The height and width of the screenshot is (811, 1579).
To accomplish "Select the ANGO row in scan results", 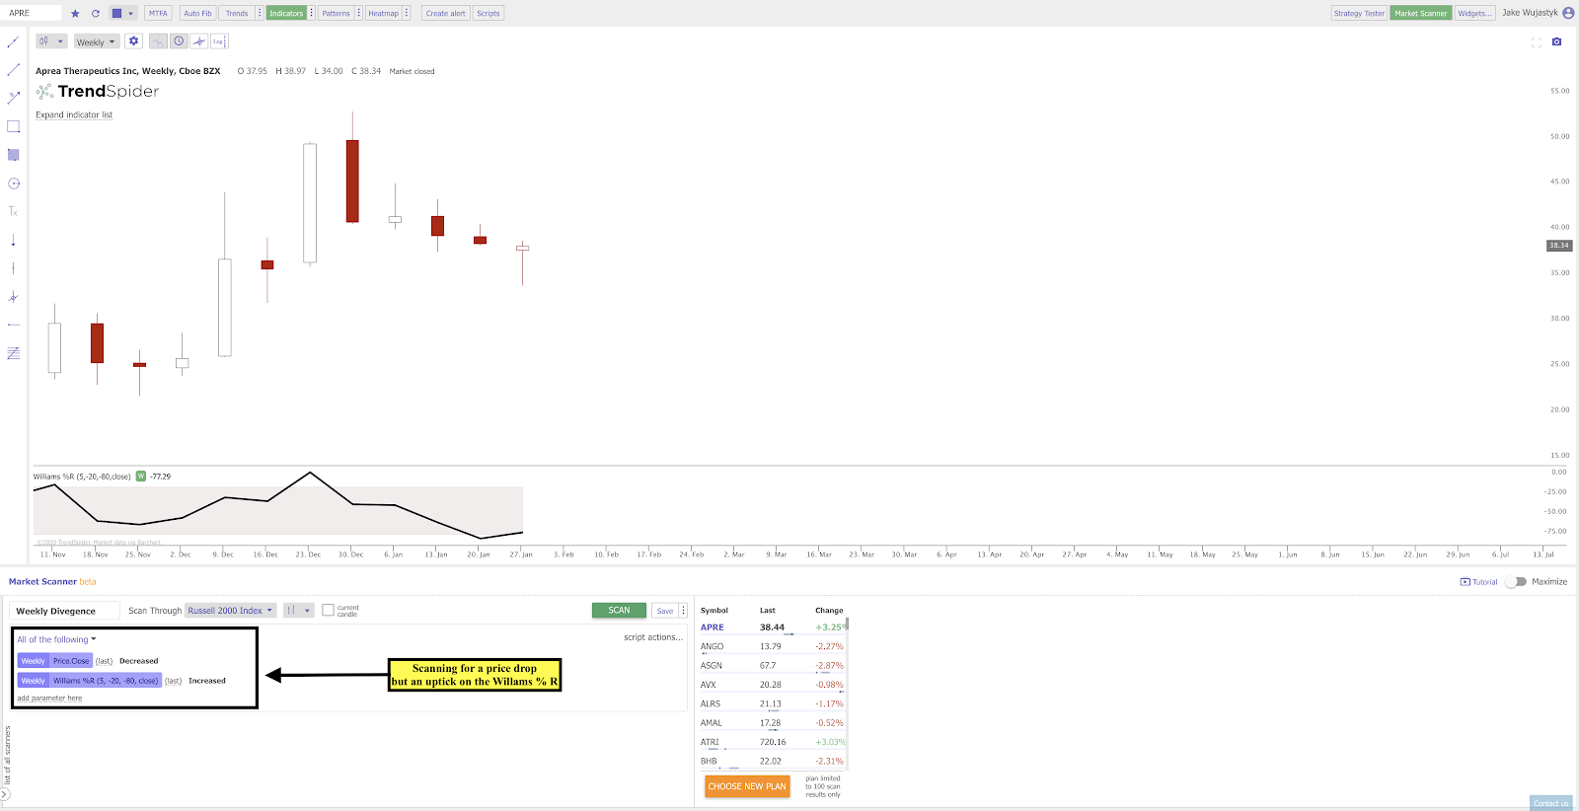I will (772, 646).
